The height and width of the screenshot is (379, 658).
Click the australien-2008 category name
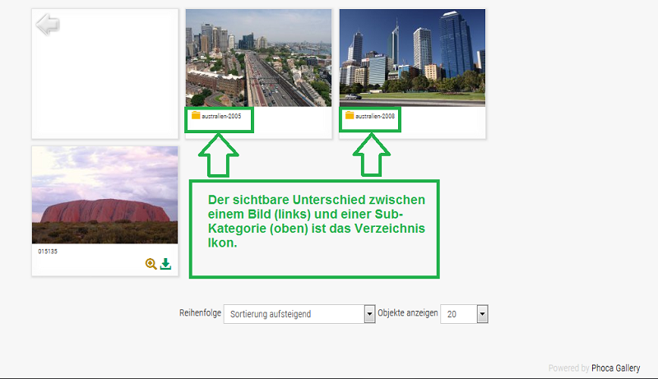click(375, 117)
